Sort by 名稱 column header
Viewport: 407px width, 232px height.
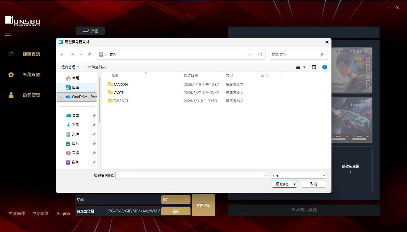point(115,75)
